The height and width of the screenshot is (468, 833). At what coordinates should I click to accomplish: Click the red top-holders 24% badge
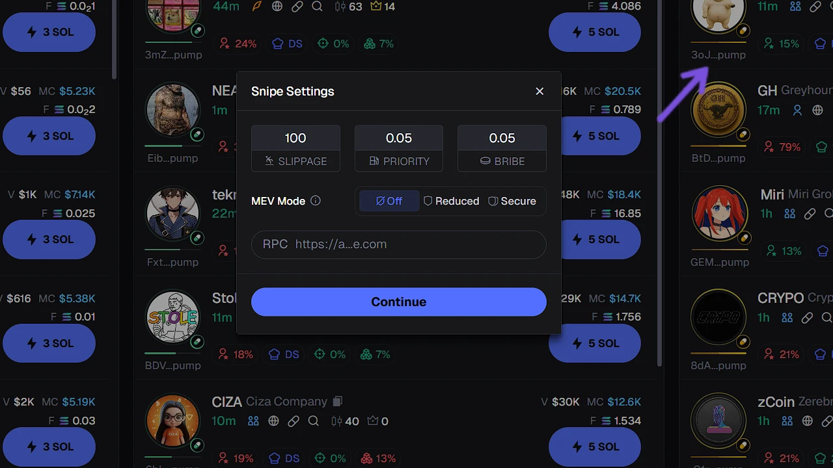(x=238, y=44)
